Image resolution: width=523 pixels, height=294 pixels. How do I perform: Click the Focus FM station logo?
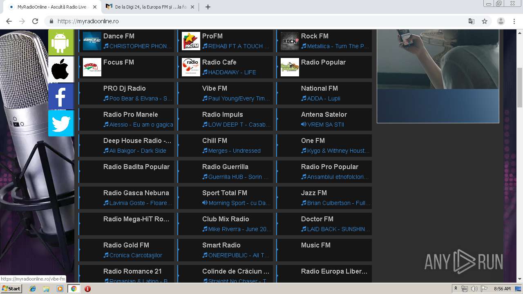click(x=92, y=67)
